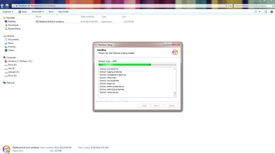Viewport: 275px width, 154px height.
Task: Select Computer in navigation pane
Action: [11, 58]
